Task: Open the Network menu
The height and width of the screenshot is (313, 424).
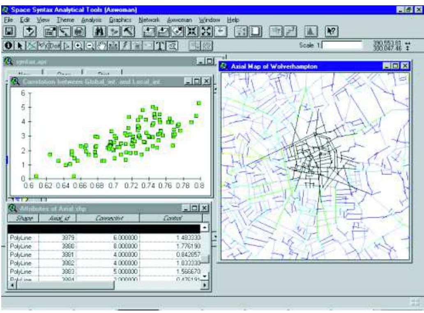Action: tap(149, 20)
